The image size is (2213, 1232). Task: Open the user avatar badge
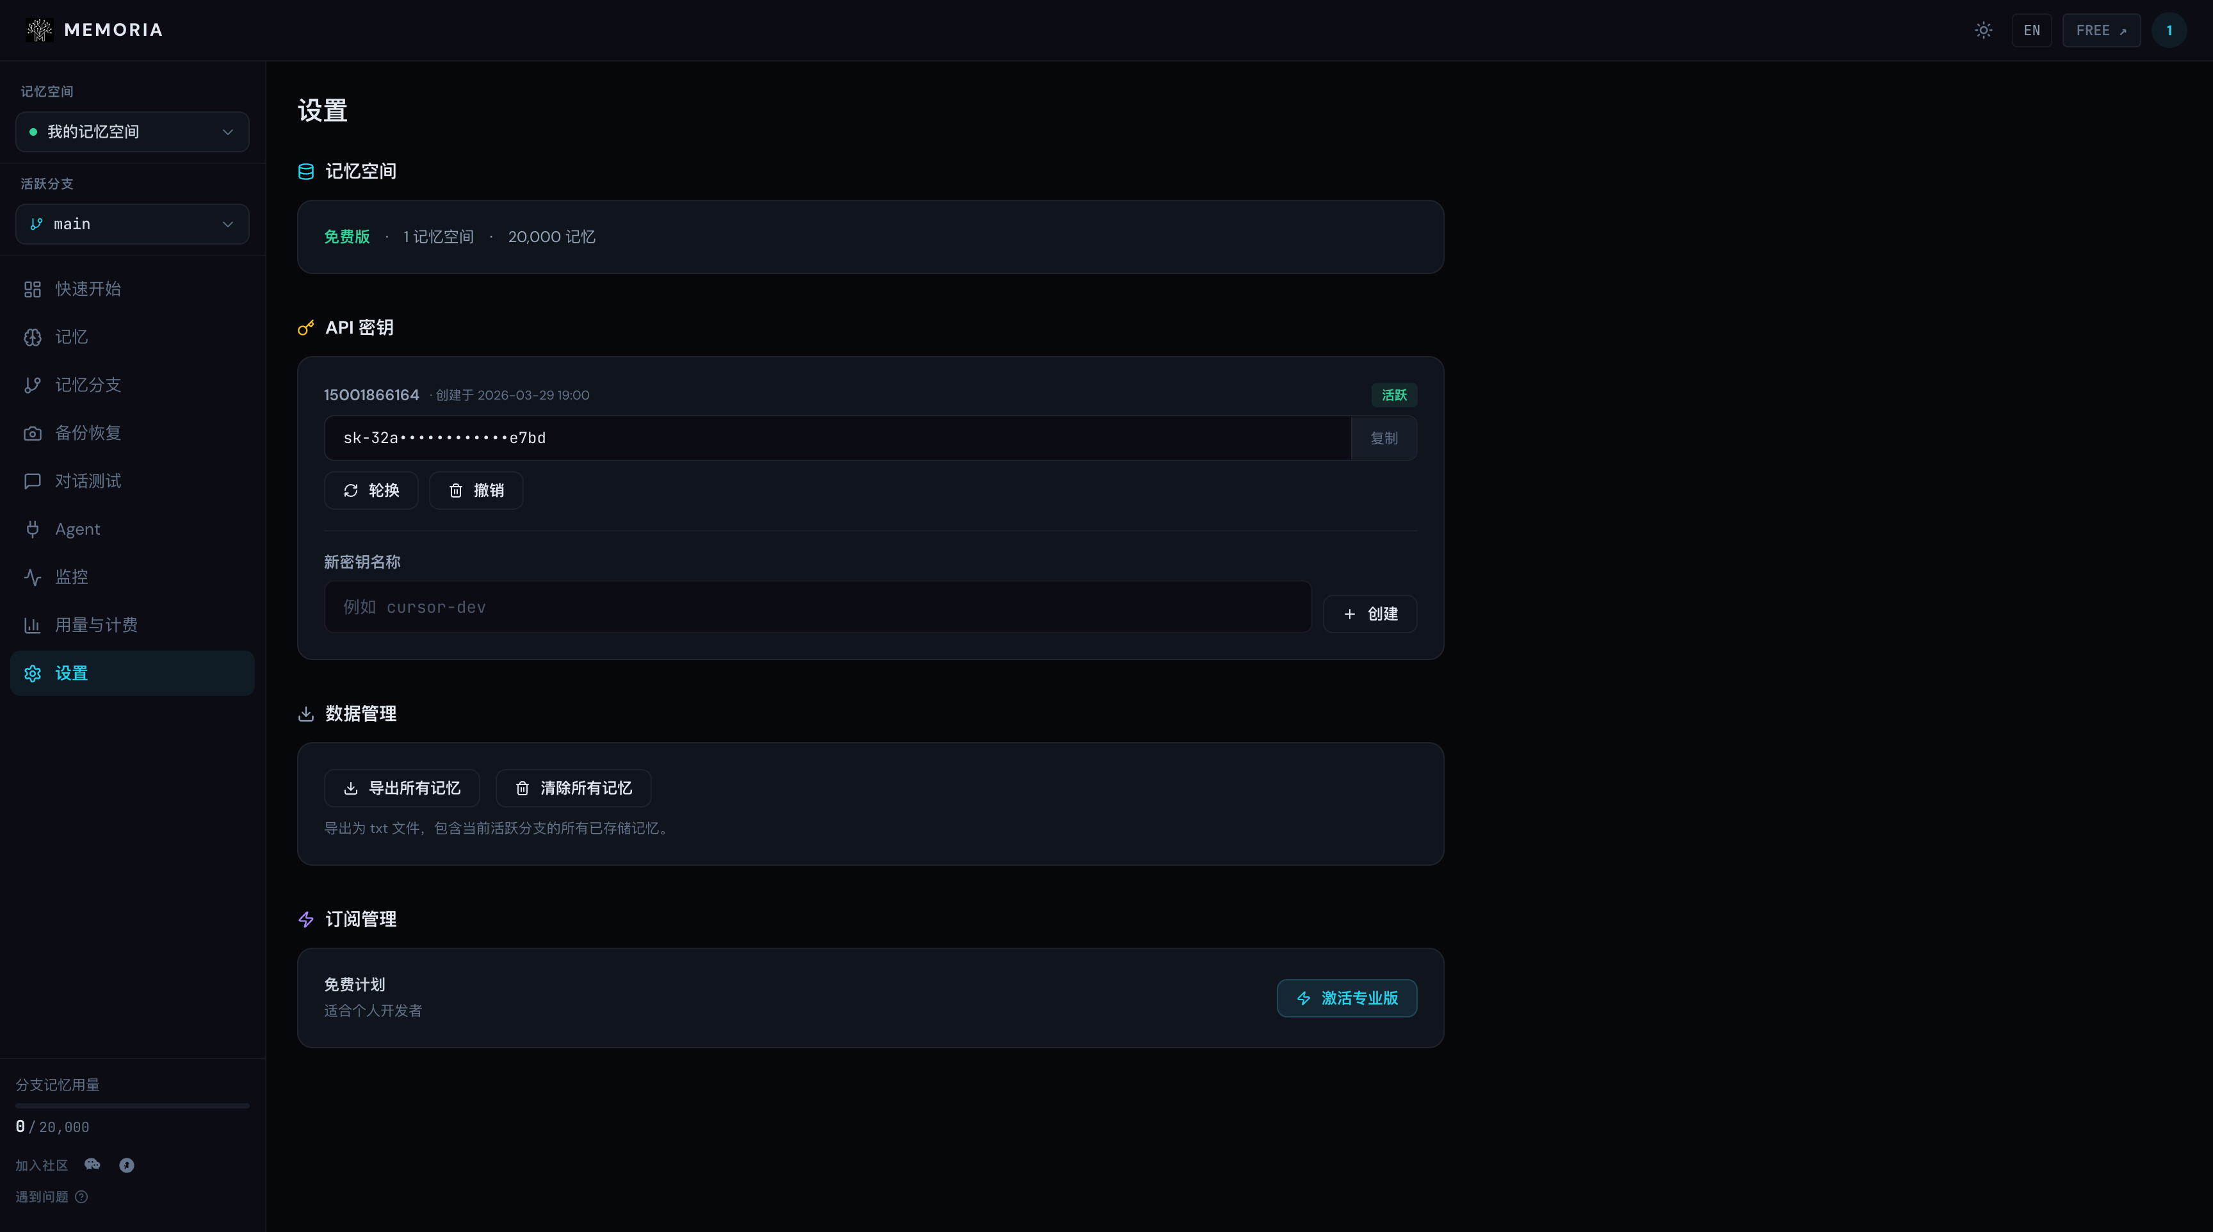coord(2168,30)
